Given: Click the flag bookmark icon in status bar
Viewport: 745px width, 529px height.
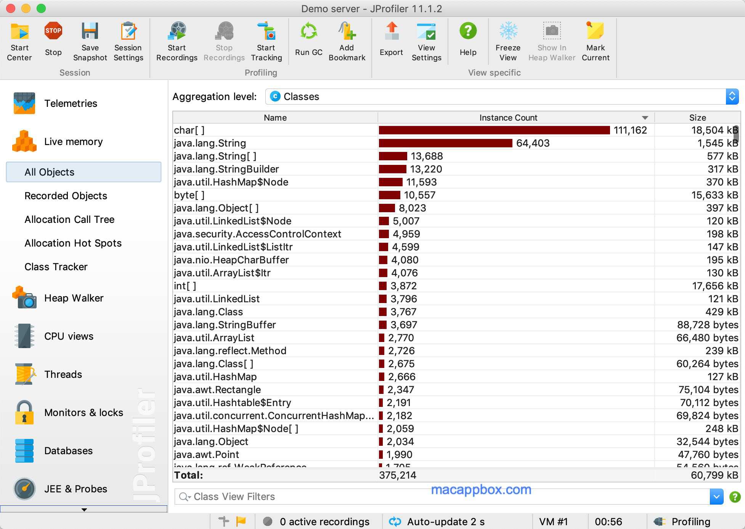Looking at the screenshot, I should (x=241, y=521).
